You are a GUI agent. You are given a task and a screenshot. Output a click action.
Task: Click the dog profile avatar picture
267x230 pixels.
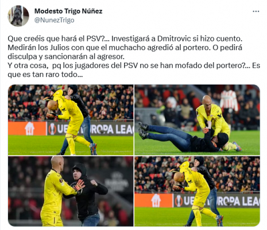(18, 16)
